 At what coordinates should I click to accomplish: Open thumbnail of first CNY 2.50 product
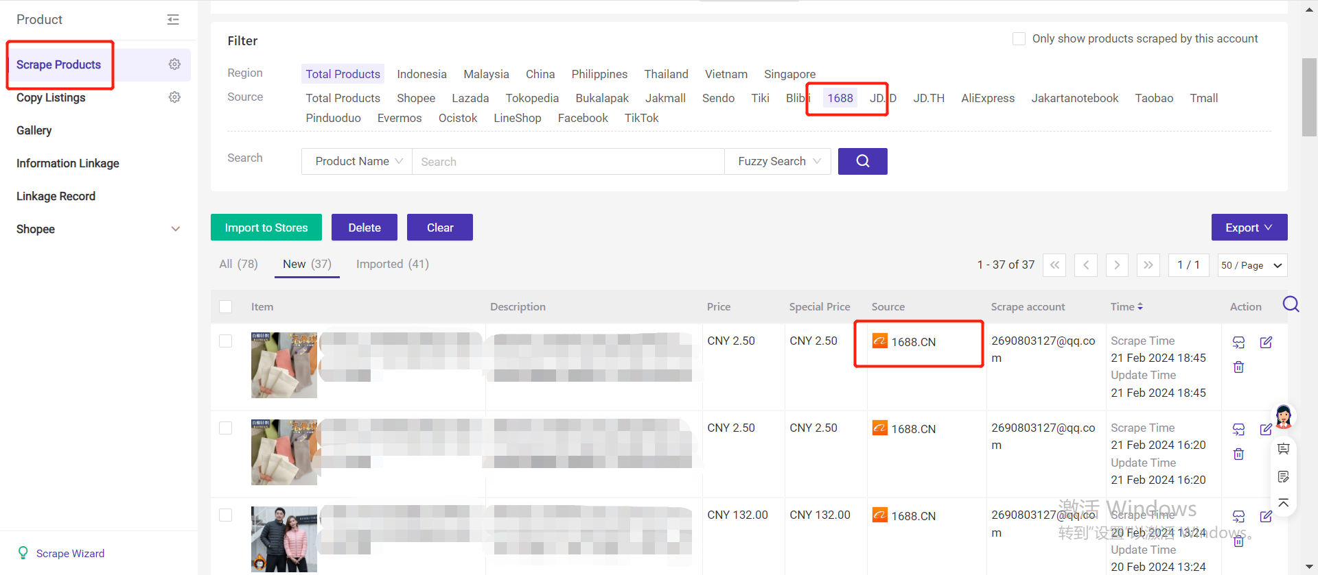(x=284, y=365)
